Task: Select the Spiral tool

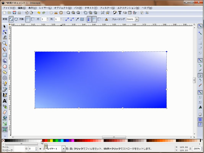Action: 5,78
